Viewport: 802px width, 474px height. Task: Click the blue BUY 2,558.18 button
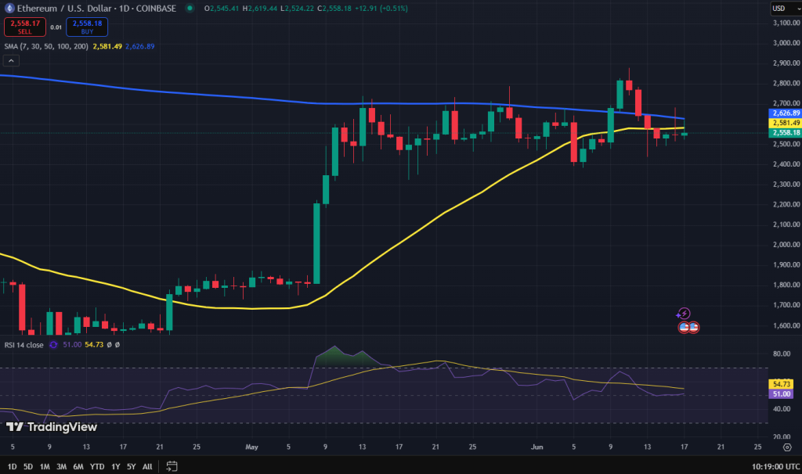(x=87, y=27)
